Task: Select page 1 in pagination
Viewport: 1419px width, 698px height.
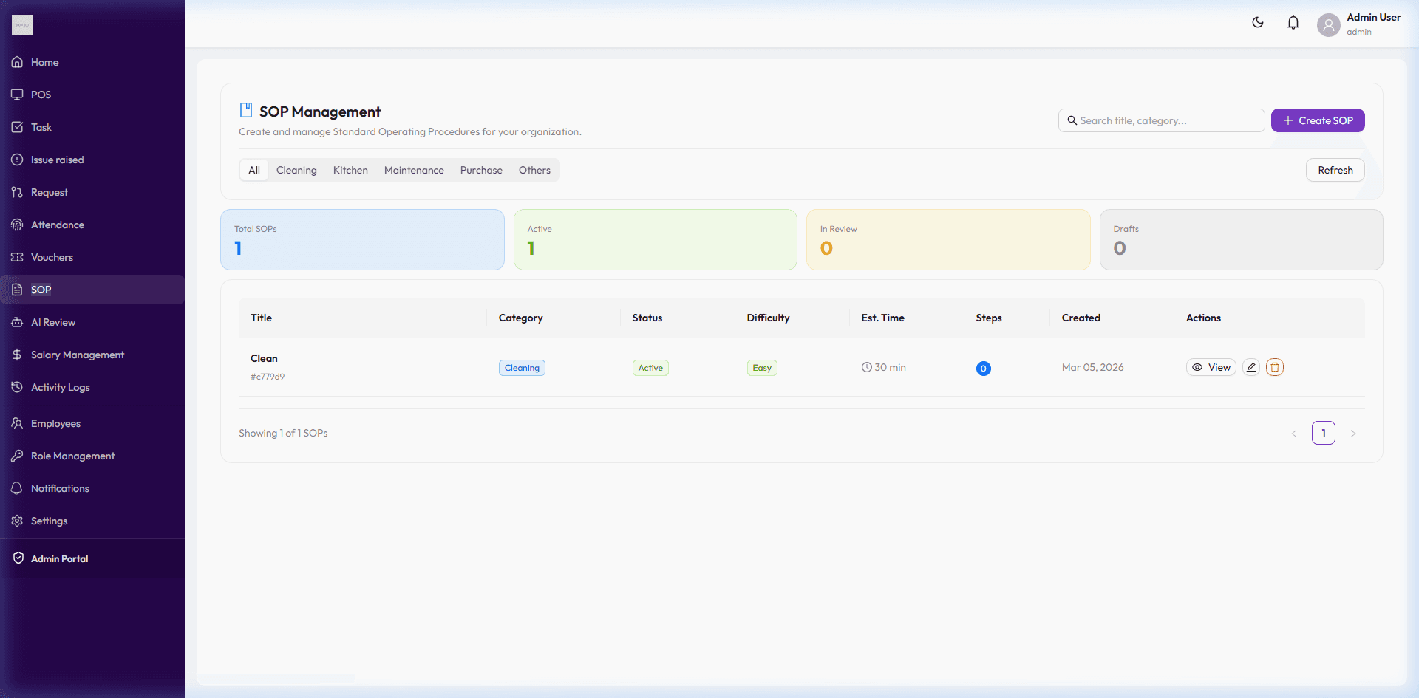Action: tap(1323, 433)
